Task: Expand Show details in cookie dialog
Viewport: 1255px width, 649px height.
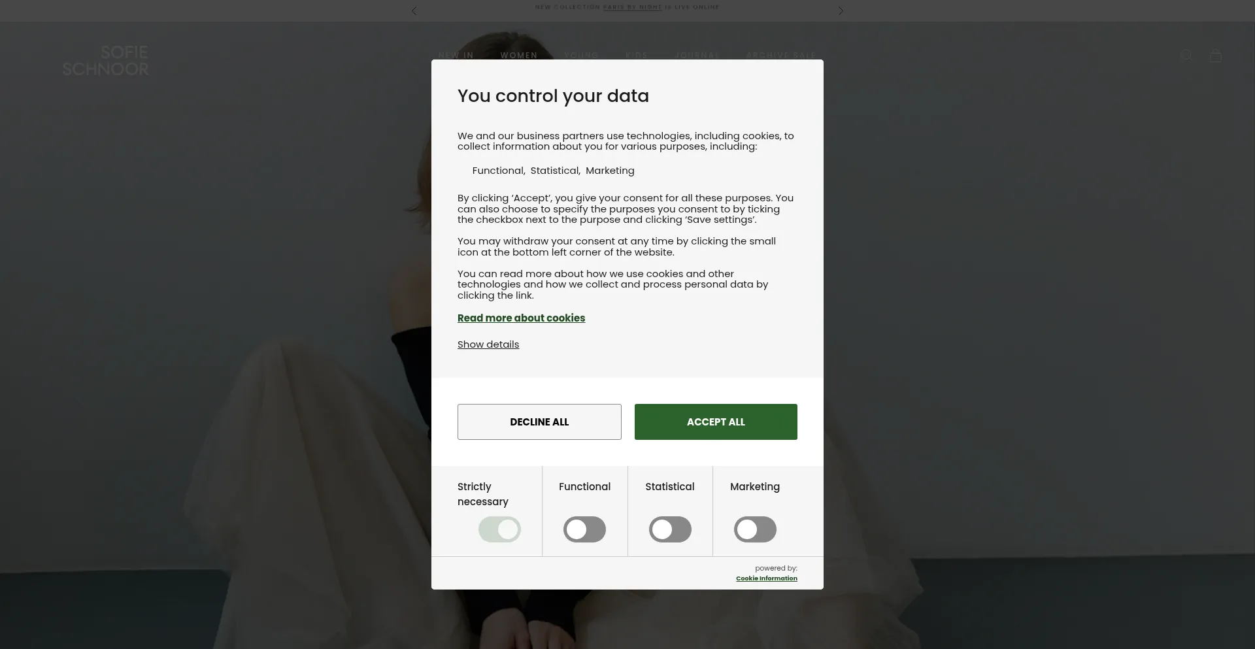Action: [488, 344]
